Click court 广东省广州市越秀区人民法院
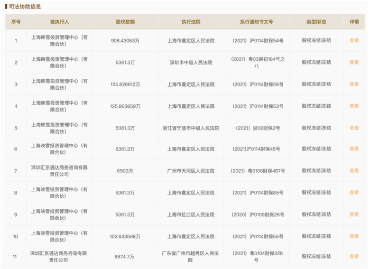The height and width of the screenshot is (269, 370). click(190, 257)
